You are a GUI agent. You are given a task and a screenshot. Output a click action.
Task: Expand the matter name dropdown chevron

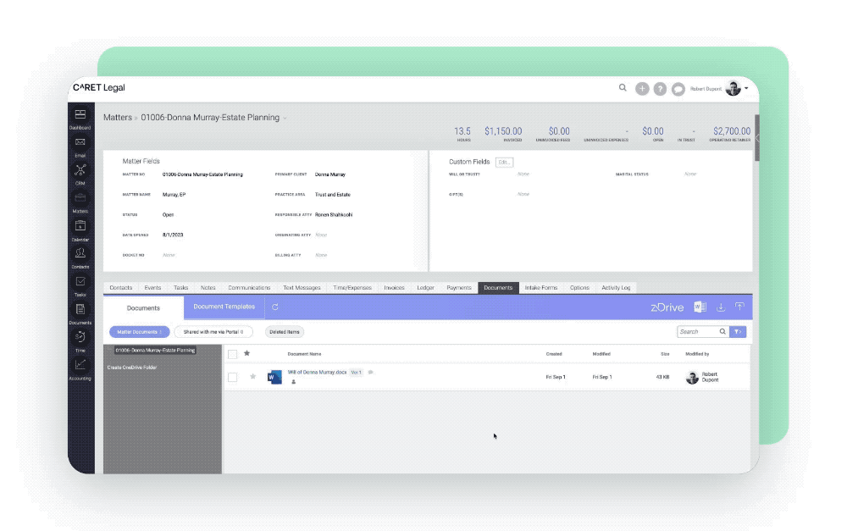tap(285, 119)
